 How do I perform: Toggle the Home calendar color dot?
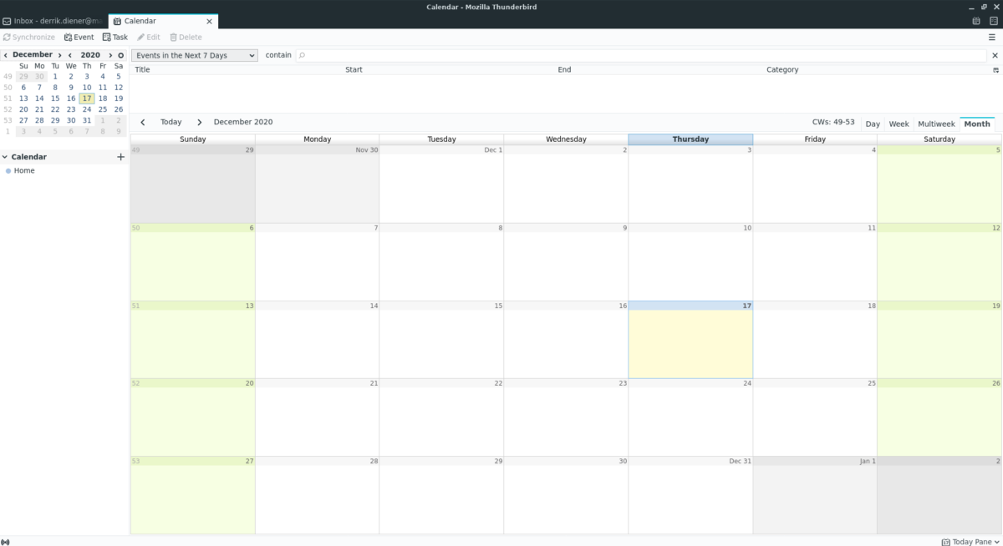[x=8, y=171]
